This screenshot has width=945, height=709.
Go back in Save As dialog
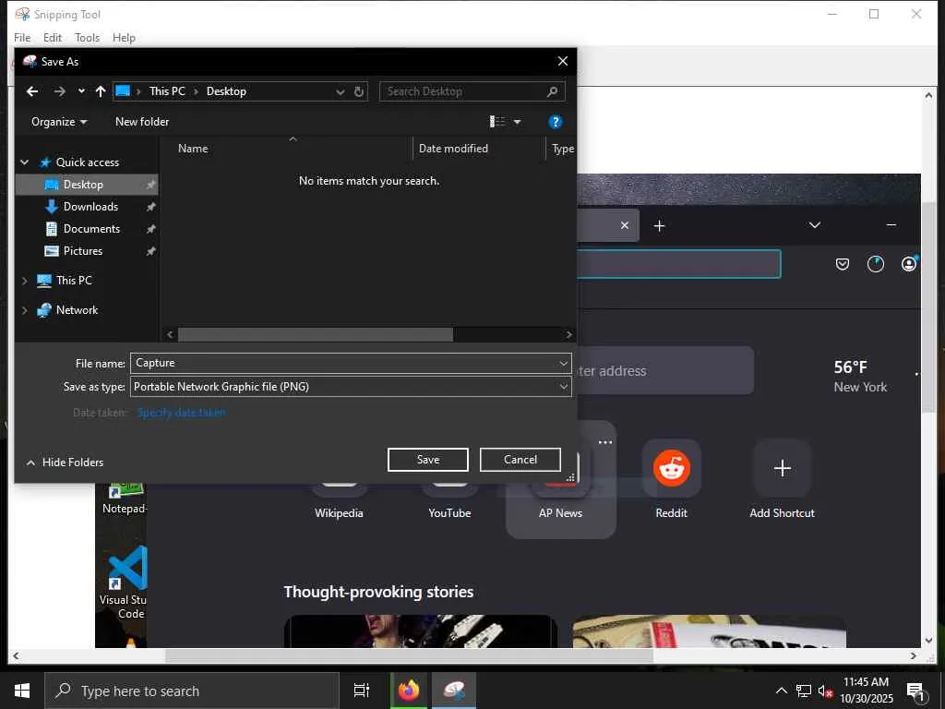click(x=32, y=91)
